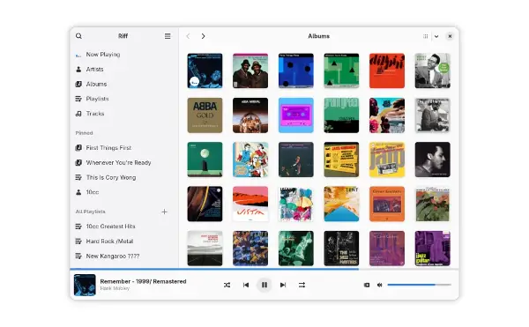Skip to previous track
The height and width of the screenshot is (327, 529).
[x=246, y=285]
